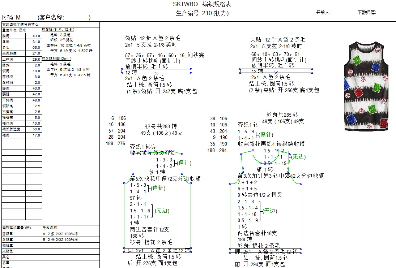The image size is (396, 268).
Task: Select the 身长 value '65.0'
Action: [37, 47]
